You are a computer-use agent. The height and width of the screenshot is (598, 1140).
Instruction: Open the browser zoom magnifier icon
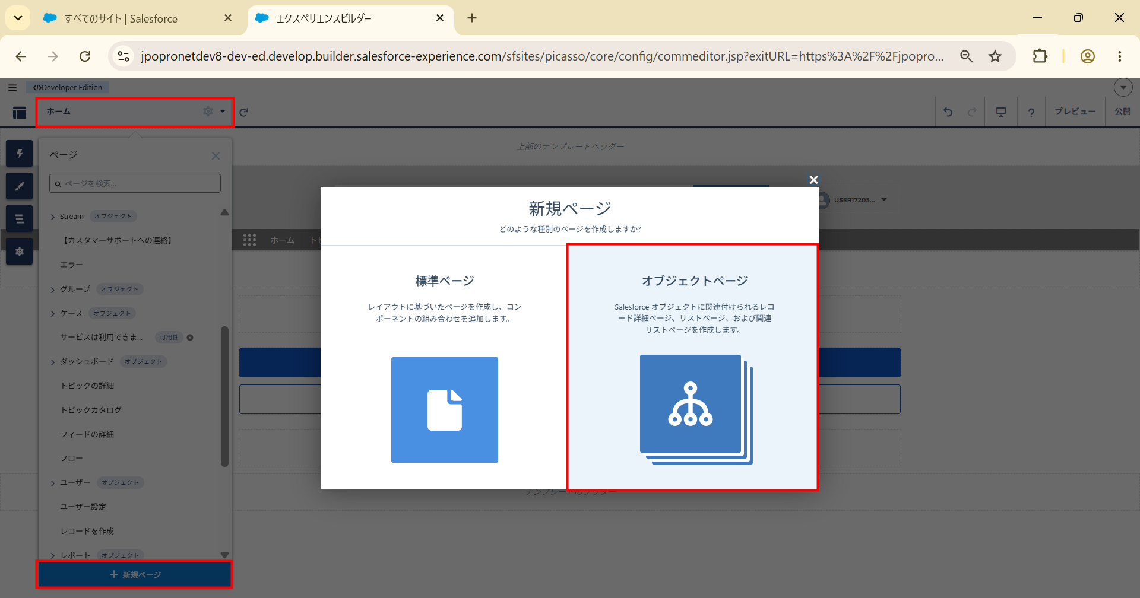[967, 56]
